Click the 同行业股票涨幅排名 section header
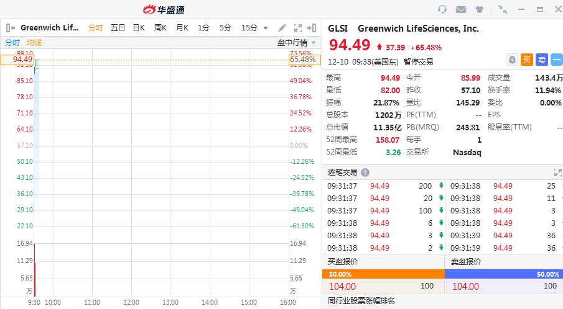563x309 pixels. click(361, 301)
